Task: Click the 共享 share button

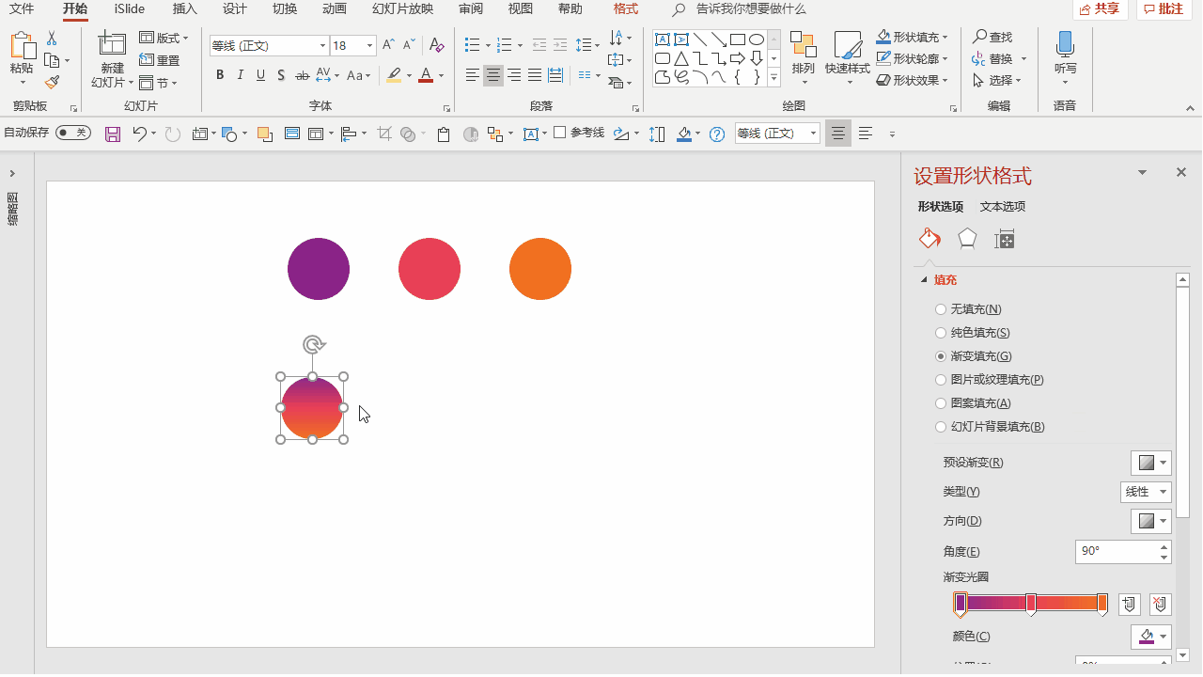Action: pos(1101,9)
